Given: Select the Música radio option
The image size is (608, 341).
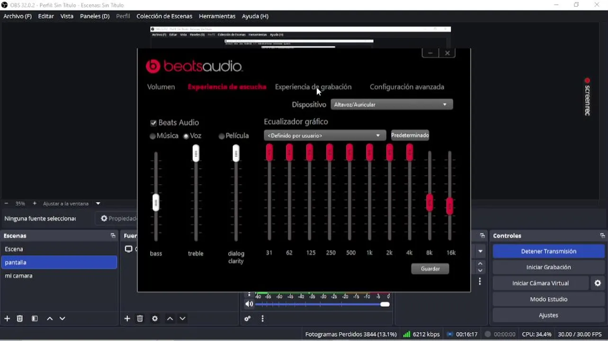Looking at the screenshot, I should [152, 136].
